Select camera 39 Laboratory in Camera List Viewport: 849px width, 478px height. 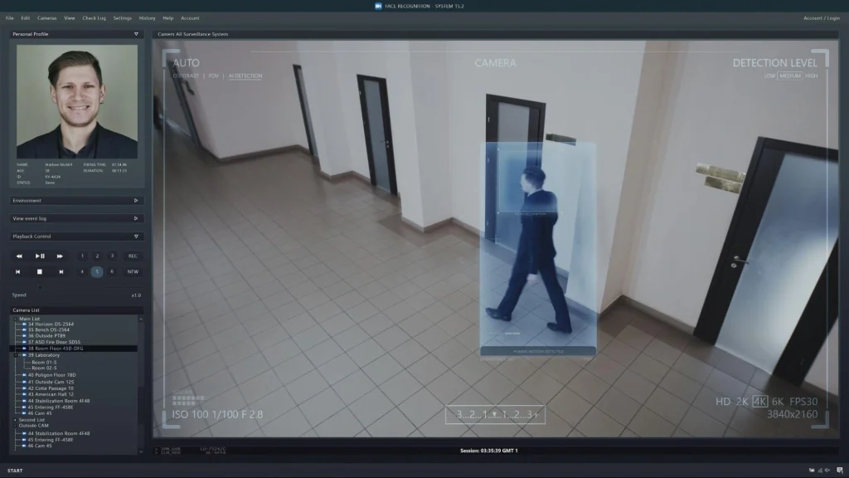coord(44,354)
